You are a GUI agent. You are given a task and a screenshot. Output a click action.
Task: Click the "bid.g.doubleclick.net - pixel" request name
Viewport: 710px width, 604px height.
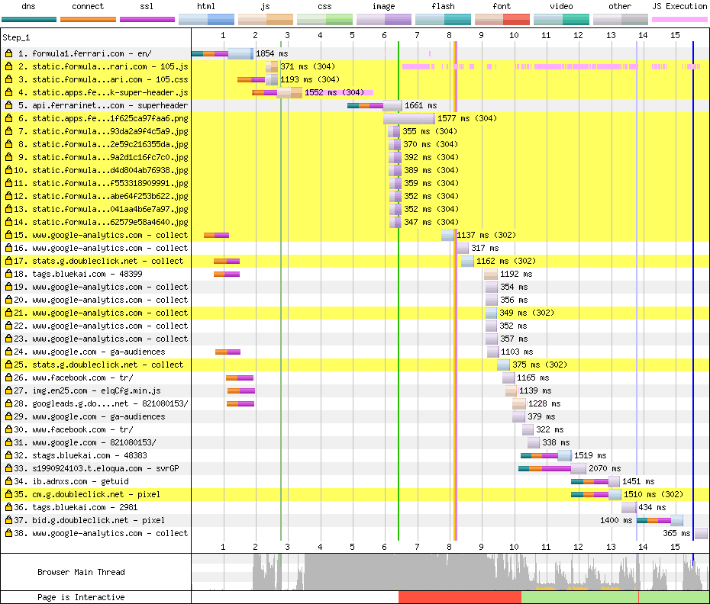pyautogui.click(x=98, y=520)
